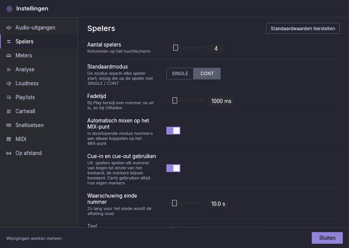
Task: Click the Analyse waveform icon
Action: 9,70
